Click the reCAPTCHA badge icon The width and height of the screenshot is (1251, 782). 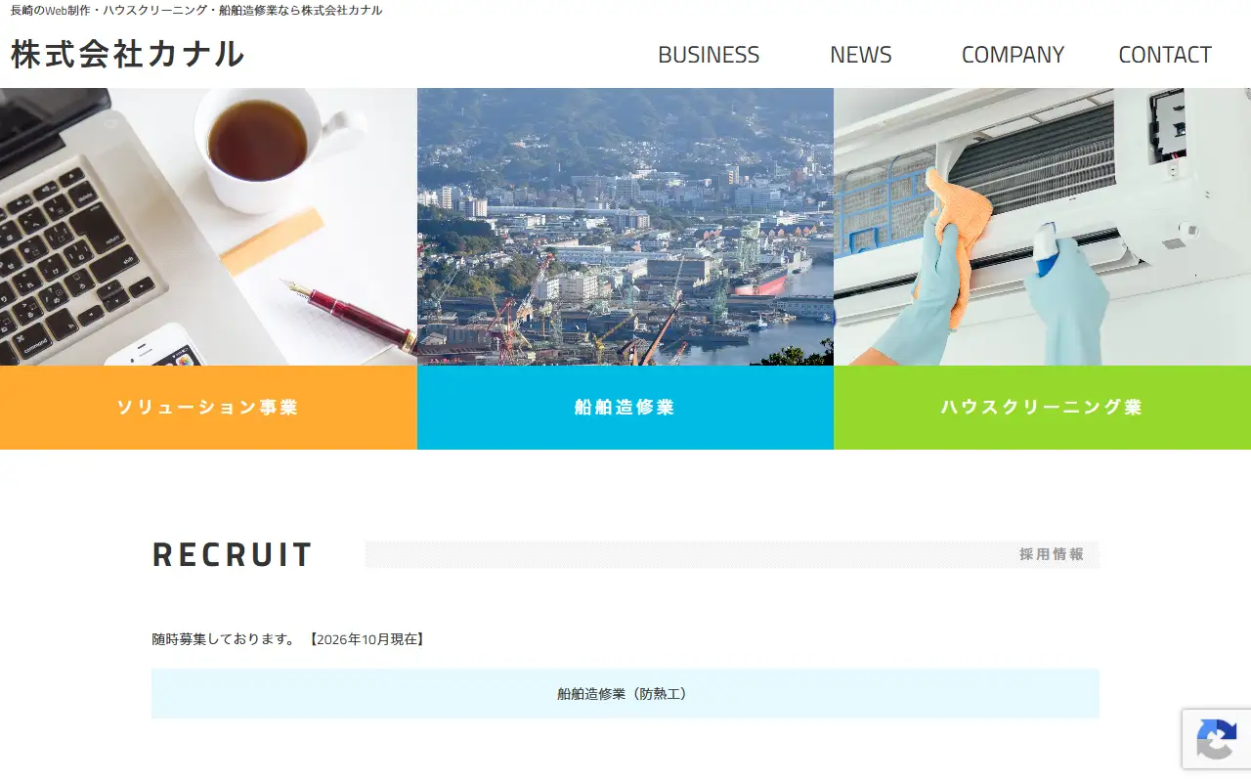(1216, 739)
